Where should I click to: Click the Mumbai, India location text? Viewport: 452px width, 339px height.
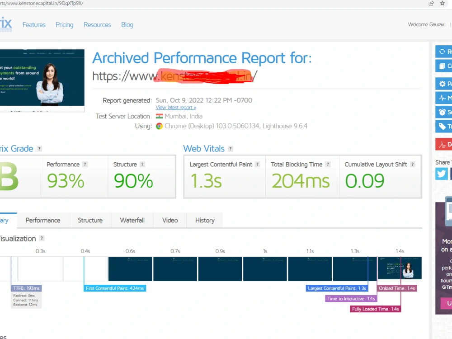pos(184,116)
